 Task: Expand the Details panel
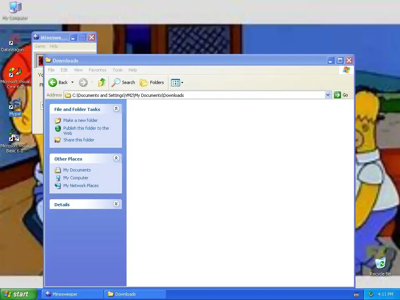(x=116, y=204)
